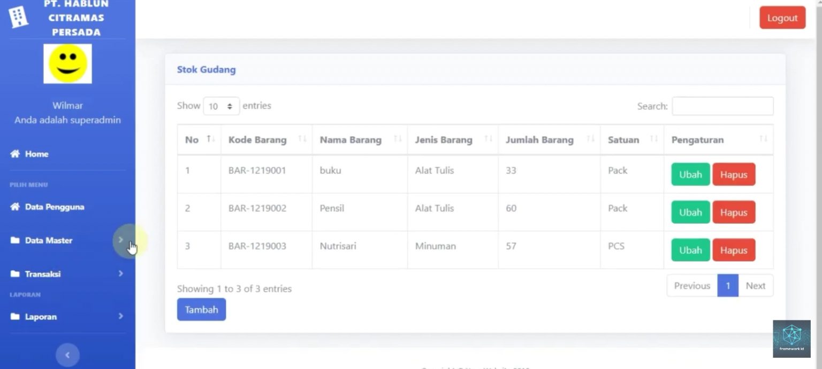The height and width of the screenshot is (369, 822).
Task: Collapse sidebar with round arrow toggle
Action: point(67,355)
